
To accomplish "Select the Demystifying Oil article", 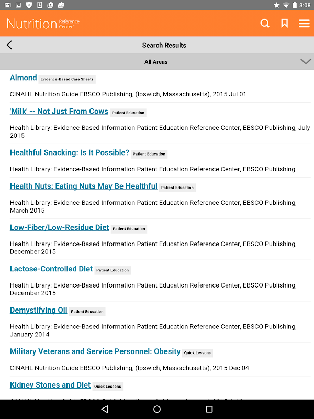I will 39,310.
